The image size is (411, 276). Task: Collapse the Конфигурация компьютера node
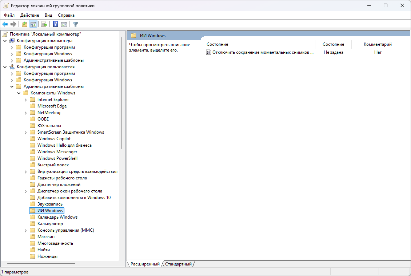[5, 41]
